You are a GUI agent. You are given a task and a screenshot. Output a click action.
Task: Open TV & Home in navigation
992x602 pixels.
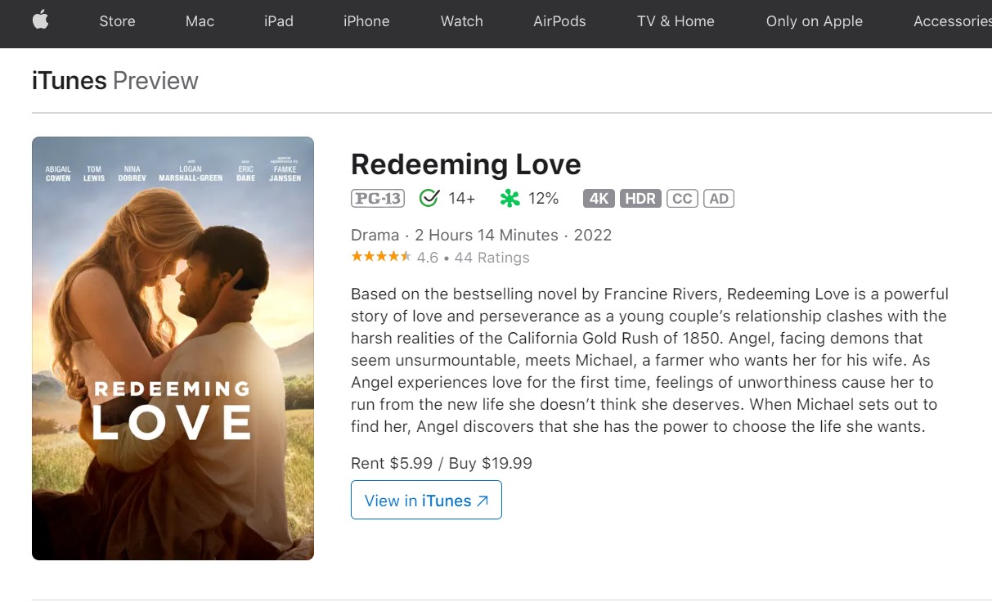pyautogui.click(x=676, y=21)
